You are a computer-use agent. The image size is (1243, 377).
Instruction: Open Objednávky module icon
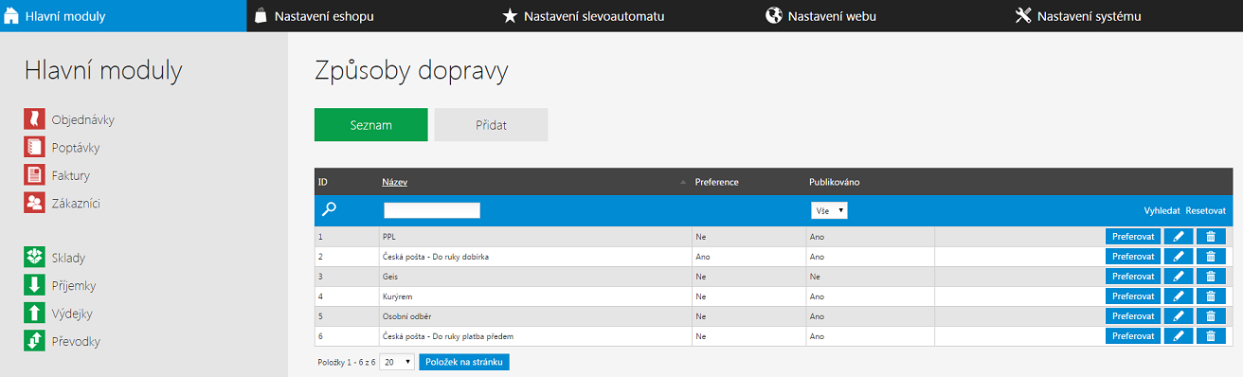coord(34,119)
